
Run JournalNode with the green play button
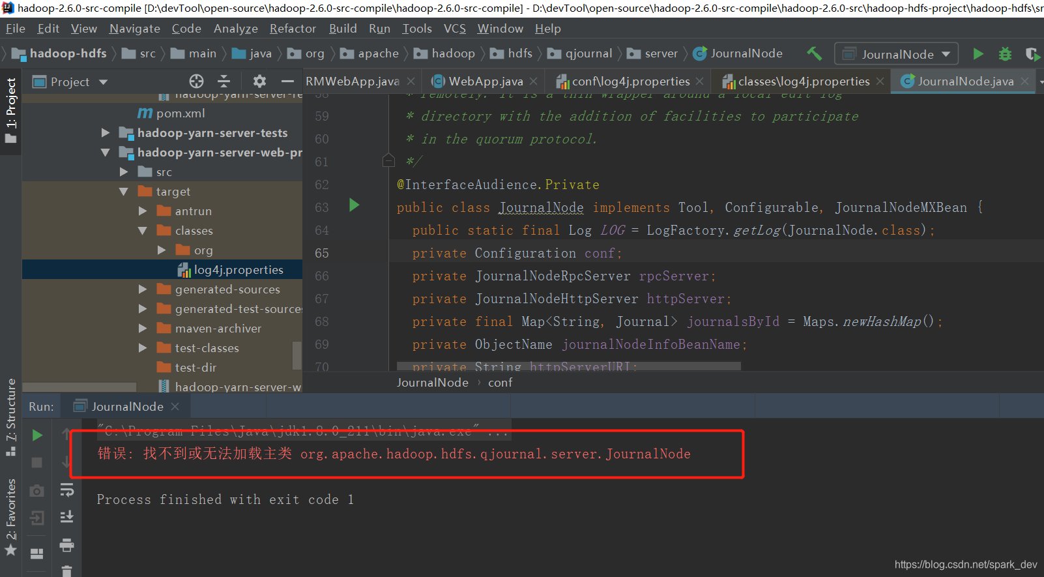[x=978, y=54]
